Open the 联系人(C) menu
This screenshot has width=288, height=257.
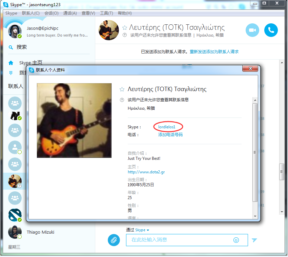pyautogui.click(x=31, y=13)
